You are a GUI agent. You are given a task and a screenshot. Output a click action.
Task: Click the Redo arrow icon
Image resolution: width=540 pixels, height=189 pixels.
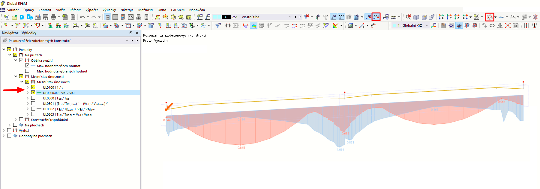pos(94,17)
